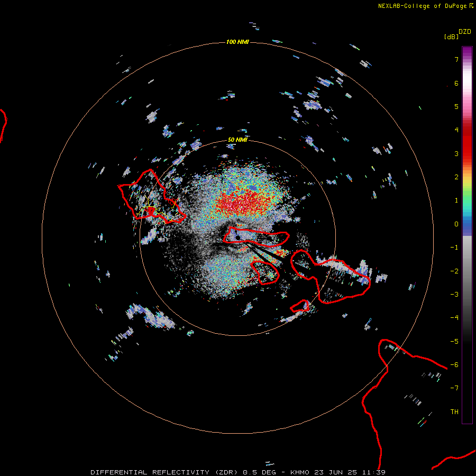This screenshot has width=476, height=476.
Task: Click the DIFFERENTIAL REFLECTIVITY (ZDR) title text
Action: point(164,472)
